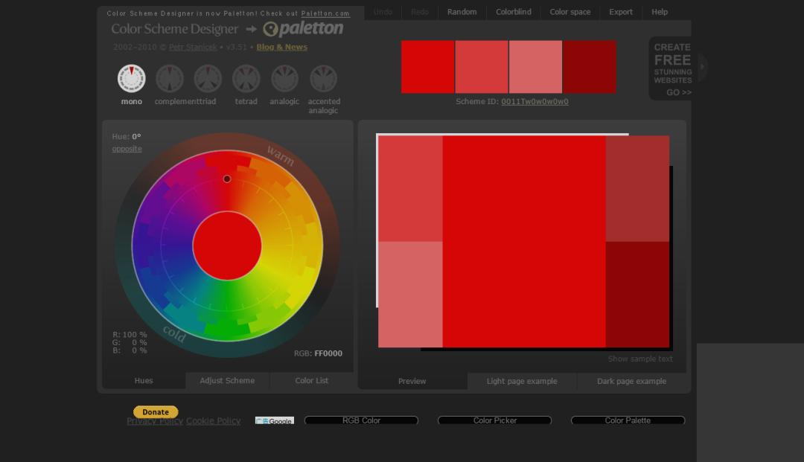Click the hue marker dot on color wheel
The width and height of the screenshot is (804, 462).
point(227,179)
